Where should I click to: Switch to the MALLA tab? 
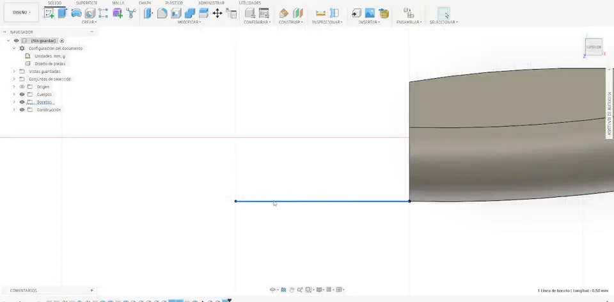pyautogui.click(x=118, y=3)
